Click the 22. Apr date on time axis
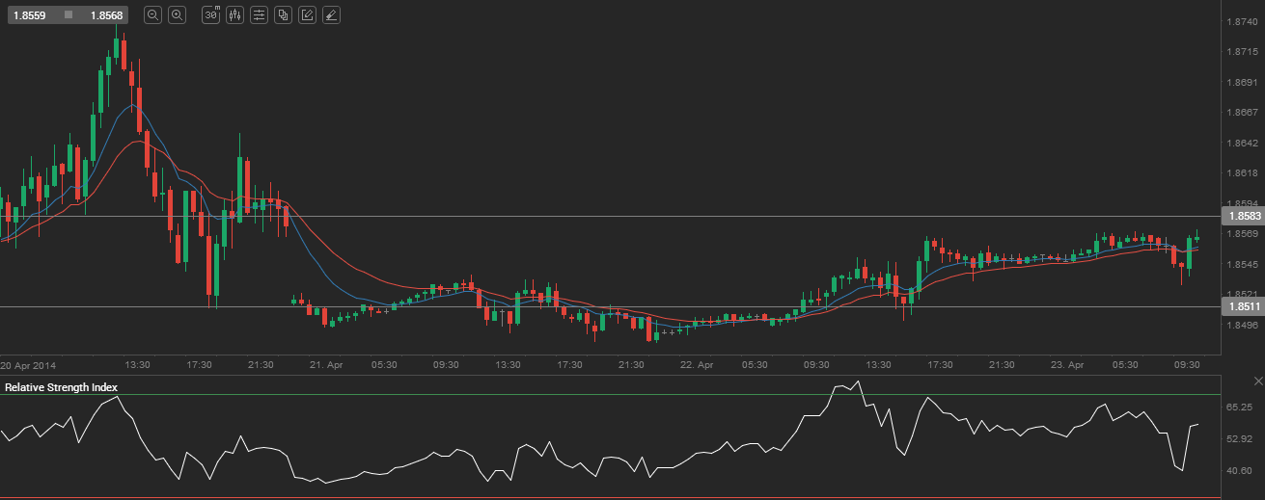Viewport: 1265px width, 500px height. click(x=698, y=365)
